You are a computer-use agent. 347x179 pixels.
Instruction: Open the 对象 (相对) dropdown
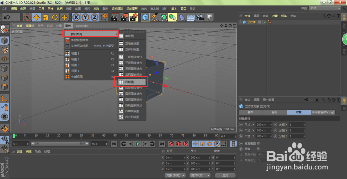click(x=175, y=176)
